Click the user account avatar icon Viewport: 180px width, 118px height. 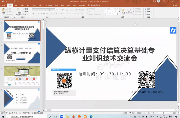click(159, 1)
